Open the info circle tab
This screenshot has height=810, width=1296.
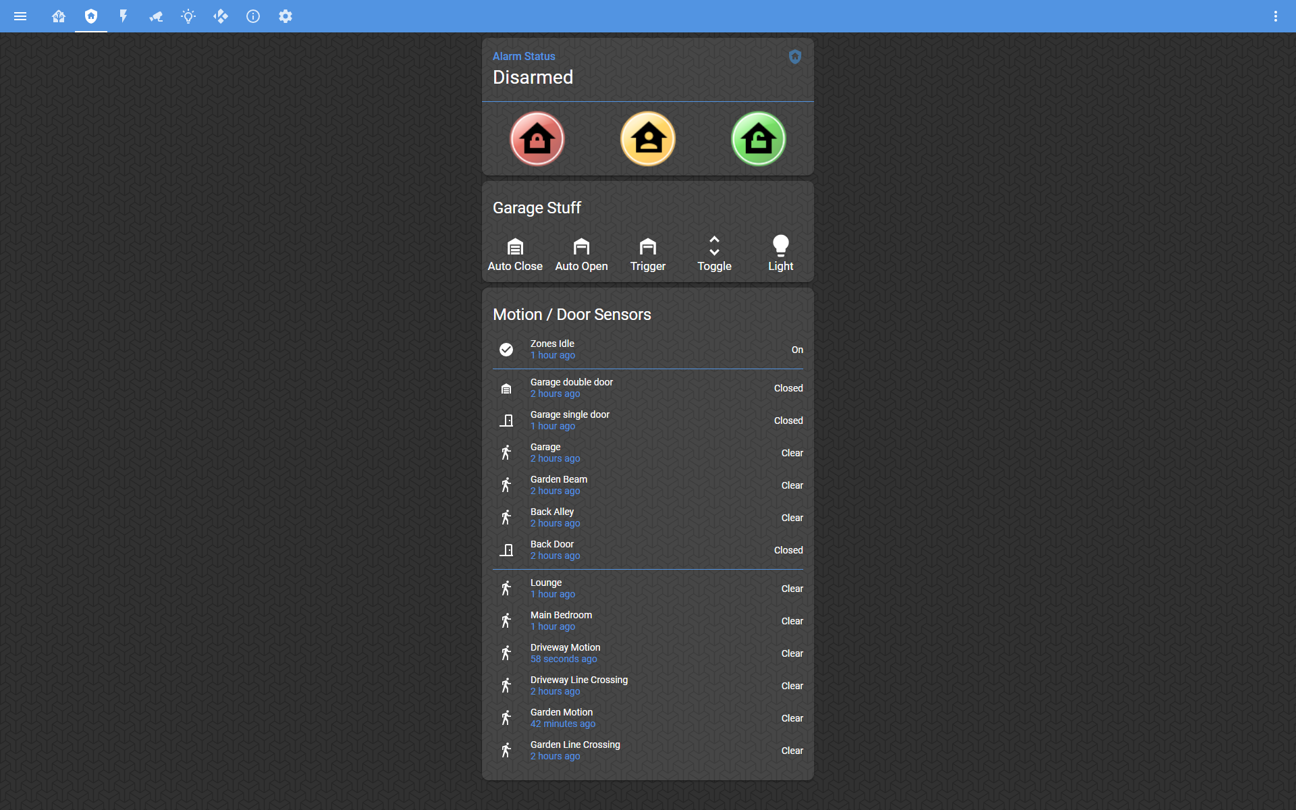253,16
